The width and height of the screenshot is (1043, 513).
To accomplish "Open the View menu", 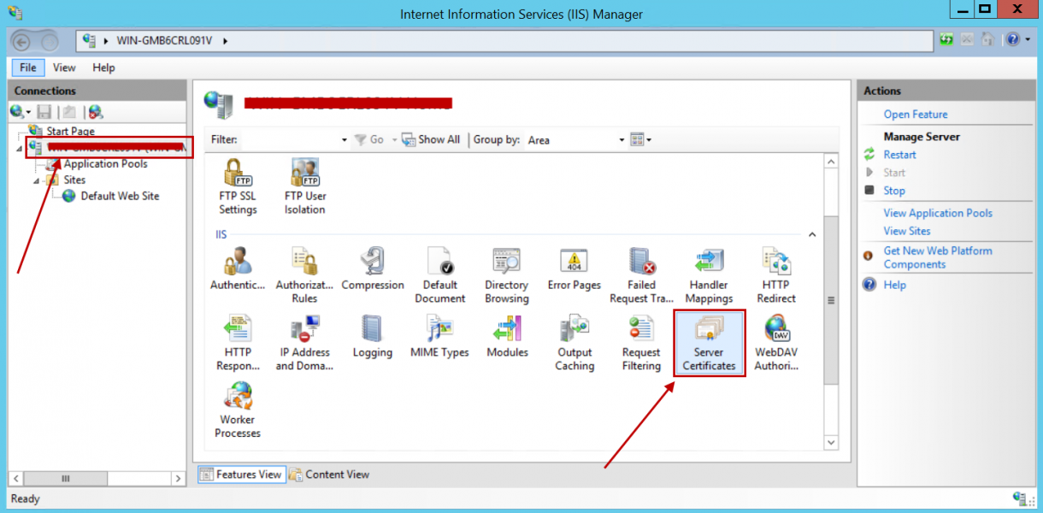I will point(64,68).
